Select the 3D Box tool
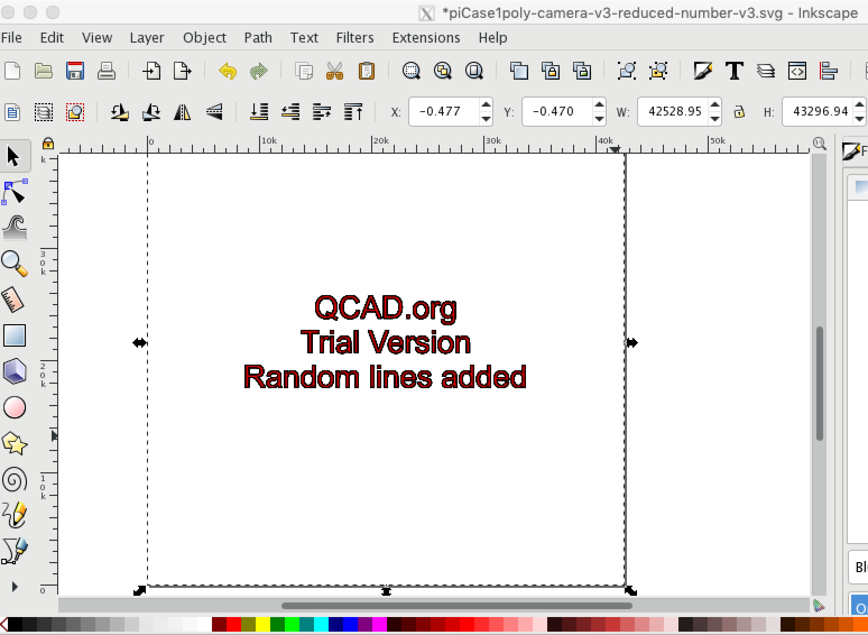The height and width of the screenshot is (635, 868). (x=15, y=371)
